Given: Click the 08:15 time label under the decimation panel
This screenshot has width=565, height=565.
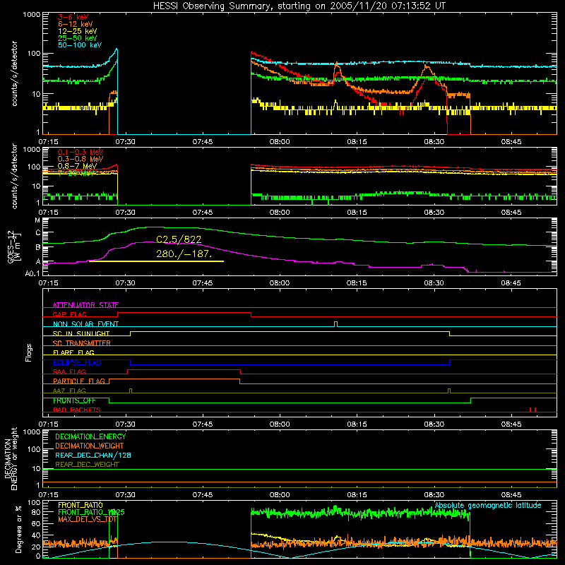Looking at the screenshot, I should coord(357,495).
